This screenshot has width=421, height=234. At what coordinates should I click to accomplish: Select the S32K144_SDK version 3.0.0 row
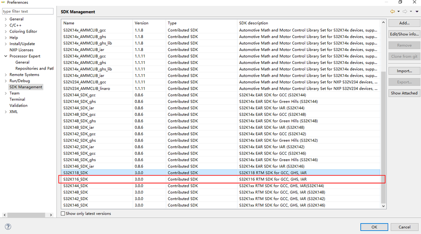pos(221,186)
